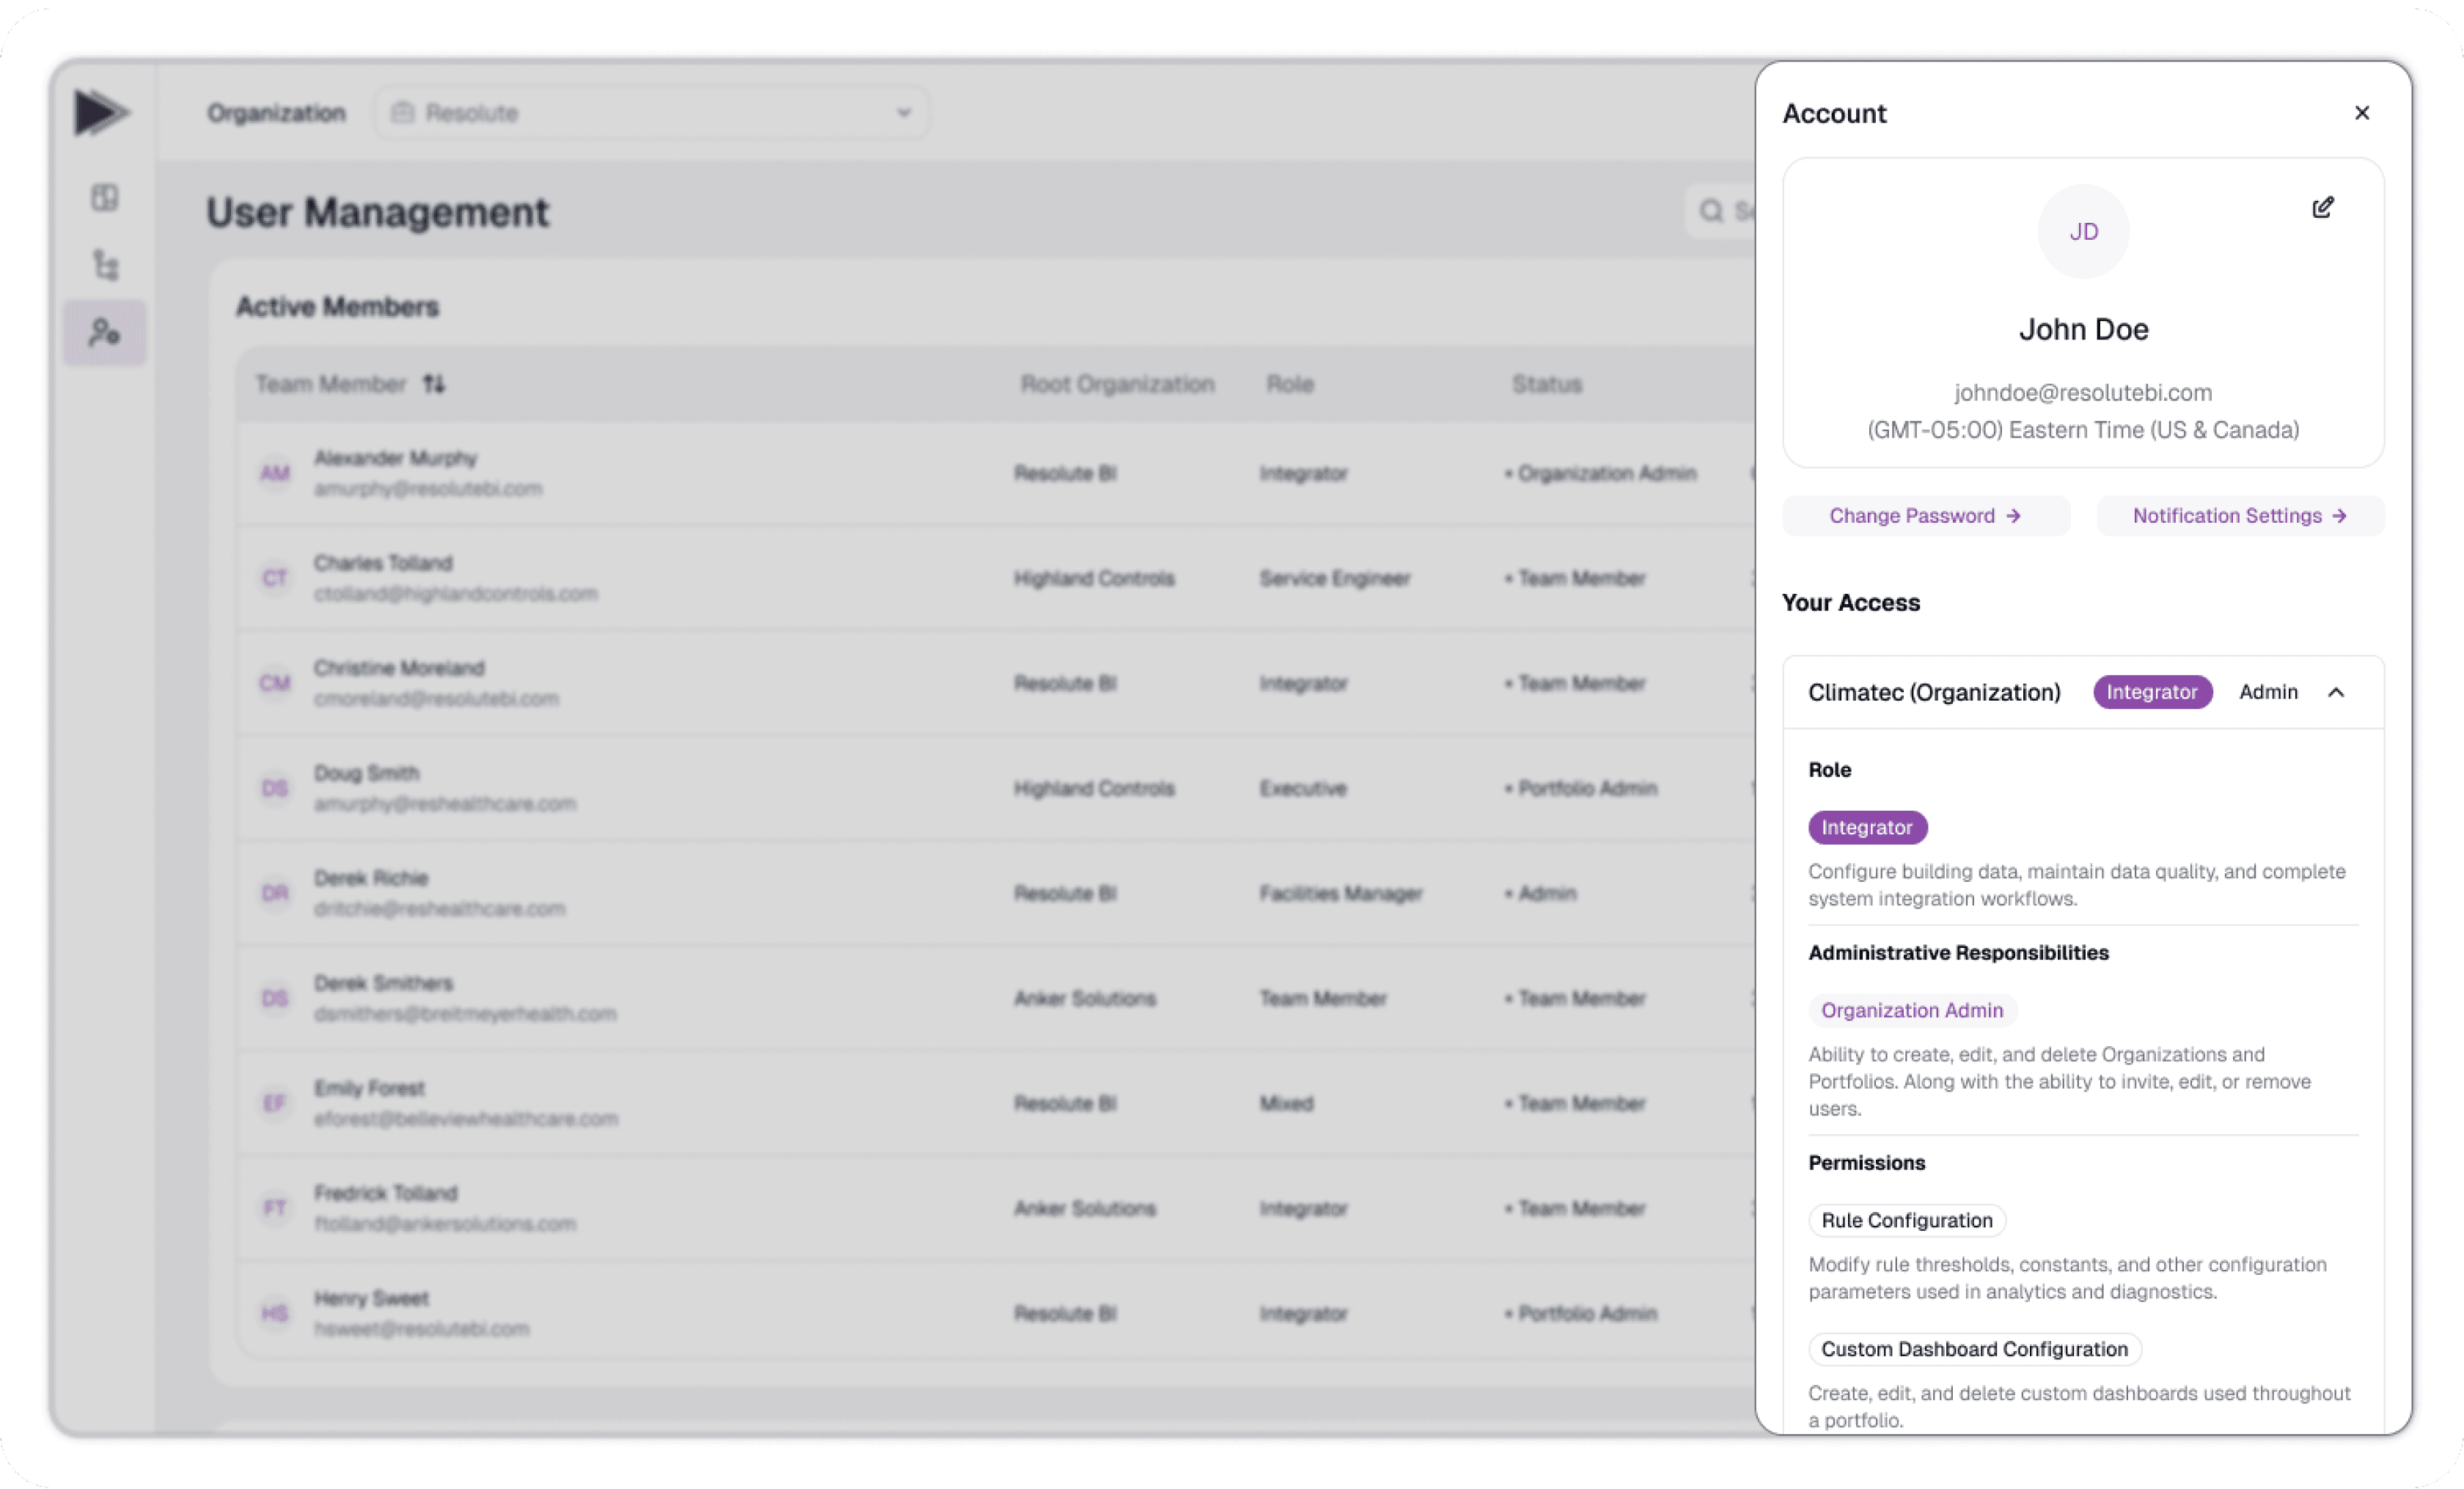Open the Resolute organization dropdown
The image size is (2464, 1489).
point(651,113)
